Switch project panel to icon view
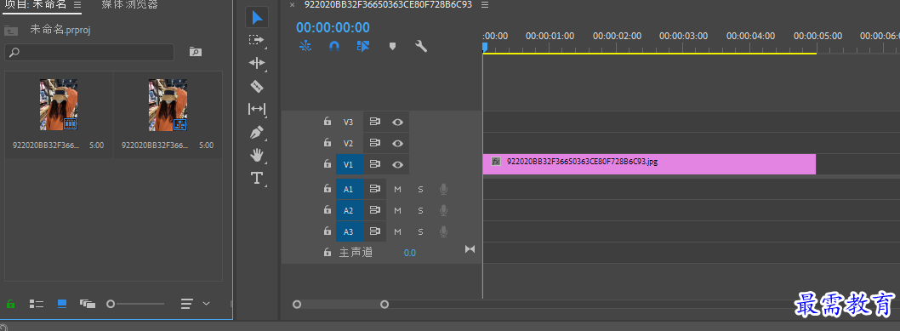 (62, 304)
